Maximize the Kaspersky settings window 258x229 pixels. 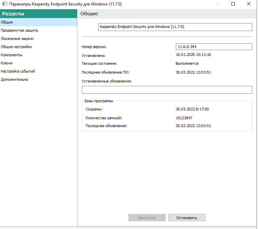coord(233,4)
